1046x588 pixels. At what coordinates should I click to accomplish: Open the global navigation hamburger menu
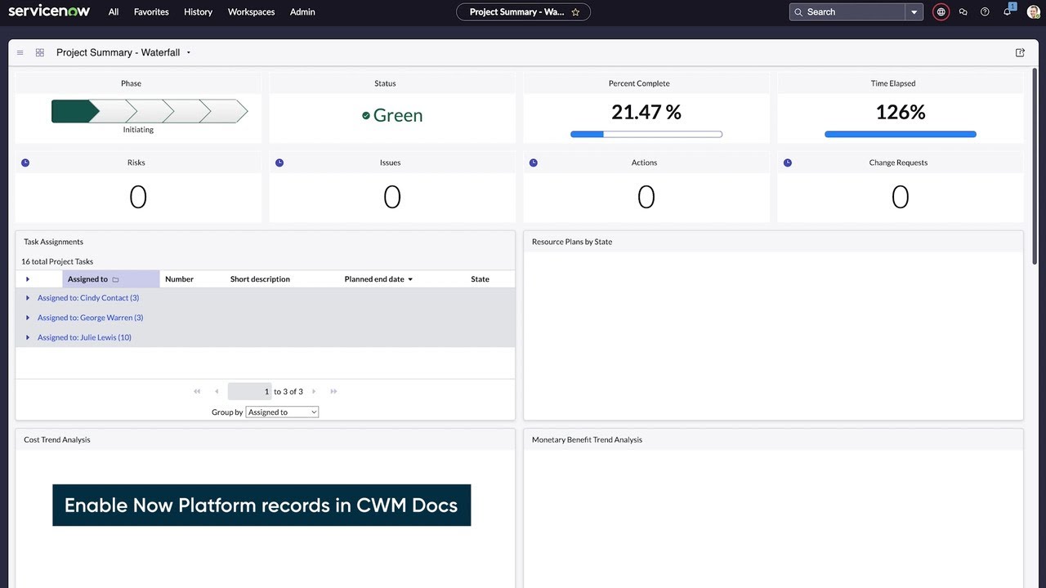pos(20,52)
